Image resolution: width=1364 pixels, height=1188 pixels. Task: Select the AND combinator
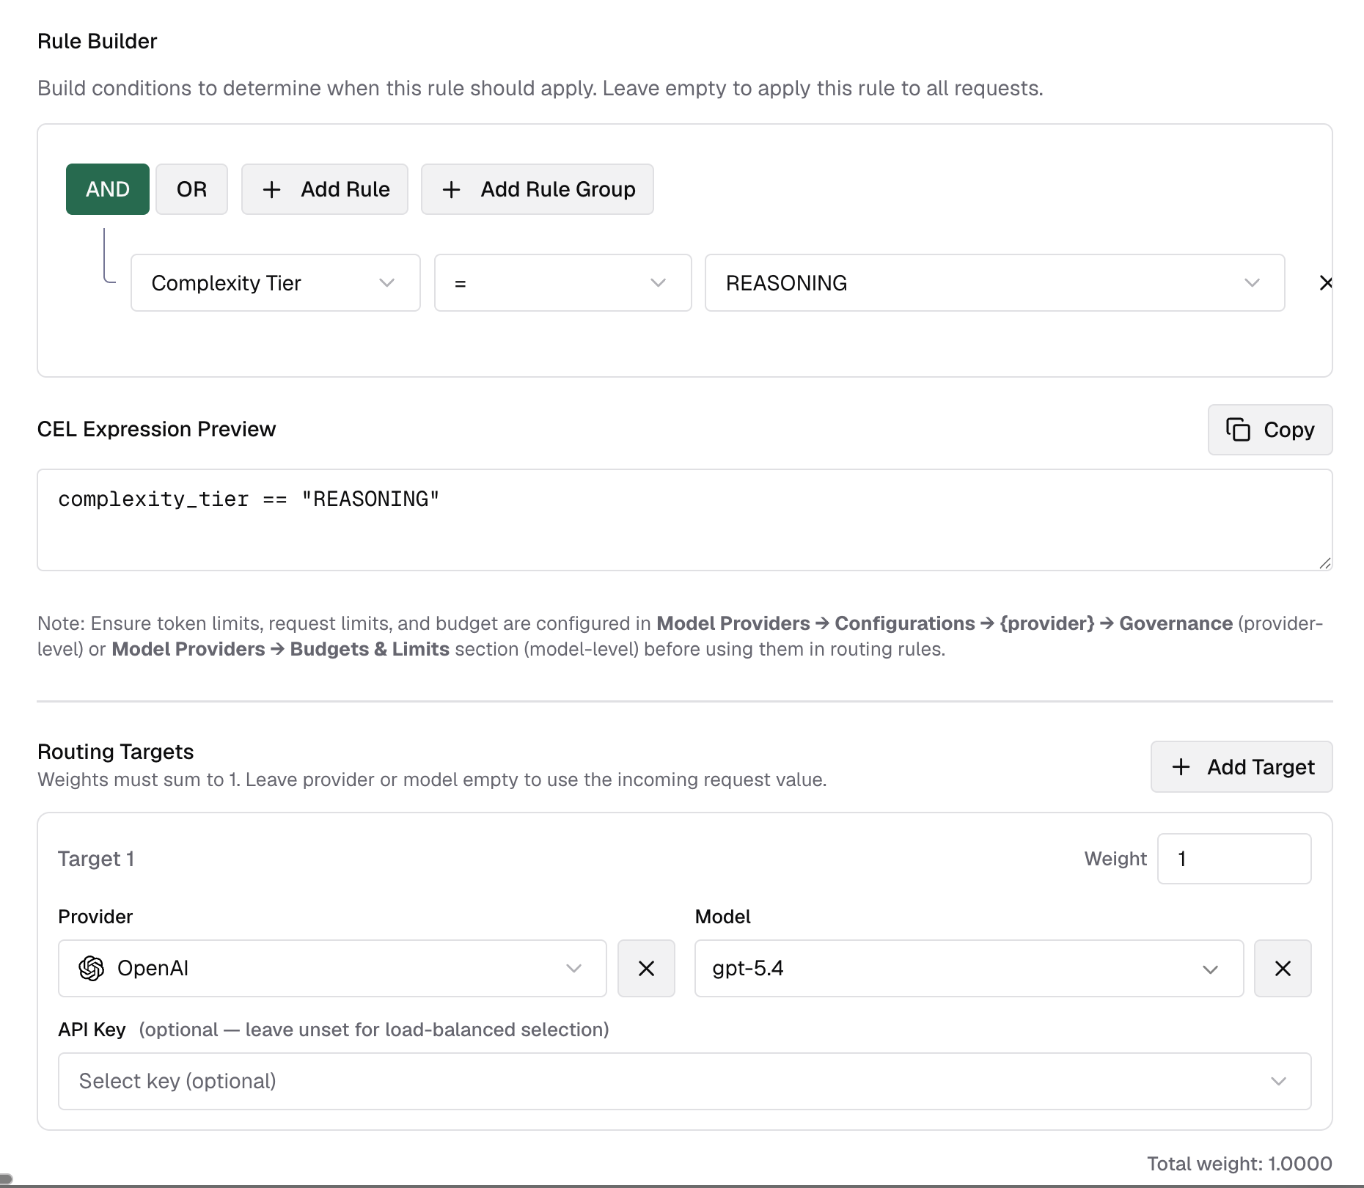tap(108, 189)
